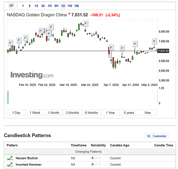Image resolution: width=178 pixels, height=169 pixels.
Task: Open the candlestick chart type selector icon
Action: (12, 6)
